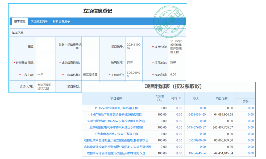This screenshot has height=159, width=266.
Task: Click the sort icon beside 材料 column header
Action: [x=180, y=98]
